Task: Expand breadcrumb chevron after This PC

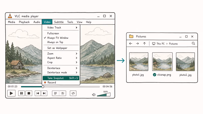Action: point(167,44)
